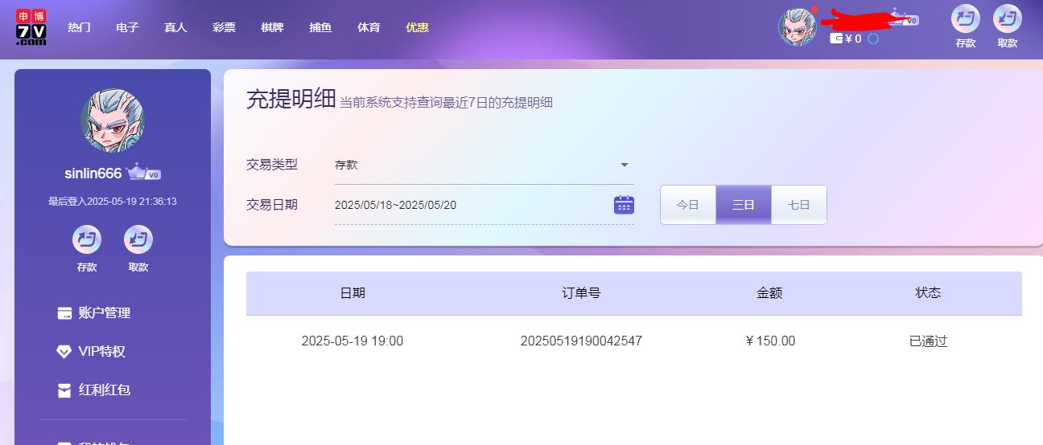The width and height of the screenshot is (1043, 445).
Task: Open the calendar date picker icon
Action: pos(624,205)
